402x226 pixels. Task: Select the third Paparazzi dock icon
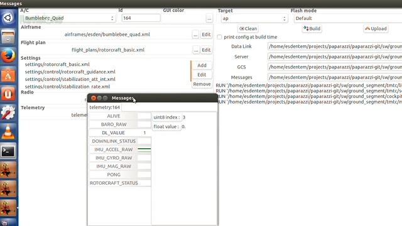[8, 208]
